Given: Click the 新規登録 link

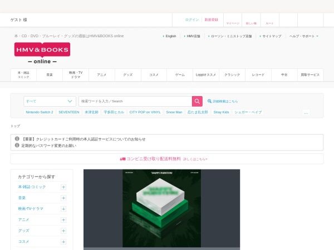Looking at the screenshot, I should coord(212,20).
